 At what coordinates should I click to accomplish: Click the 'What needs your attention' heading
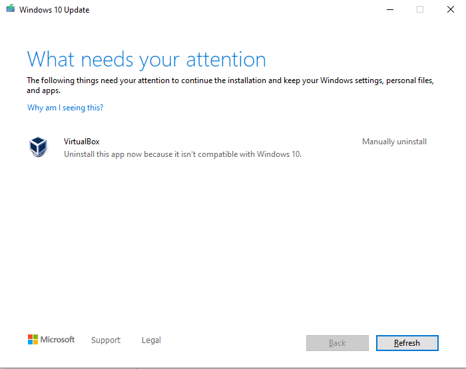click(x=146, y=60)
